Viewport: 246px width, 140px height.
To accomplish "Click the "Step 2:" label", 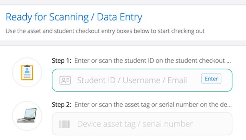I will pyautogui.click(x=62, y=104).
